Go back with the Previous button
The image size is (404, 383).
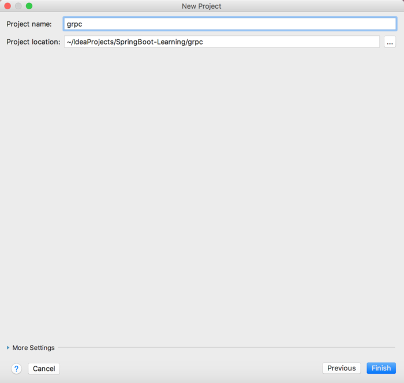point(342,368)
